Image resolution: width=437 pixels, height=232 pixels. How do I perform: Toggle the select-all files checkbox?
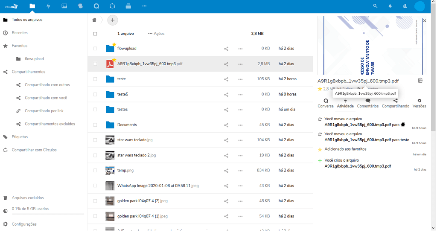(95, 34)
